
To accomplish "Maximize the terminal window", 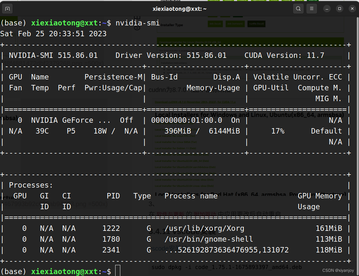I will point(340,9).
